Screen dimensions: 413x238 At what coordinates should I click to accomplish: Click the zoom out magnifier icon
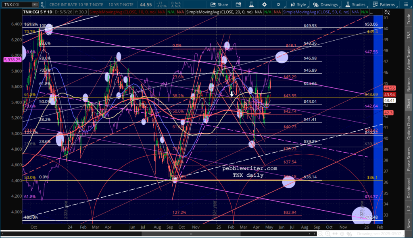coord(320,234)
